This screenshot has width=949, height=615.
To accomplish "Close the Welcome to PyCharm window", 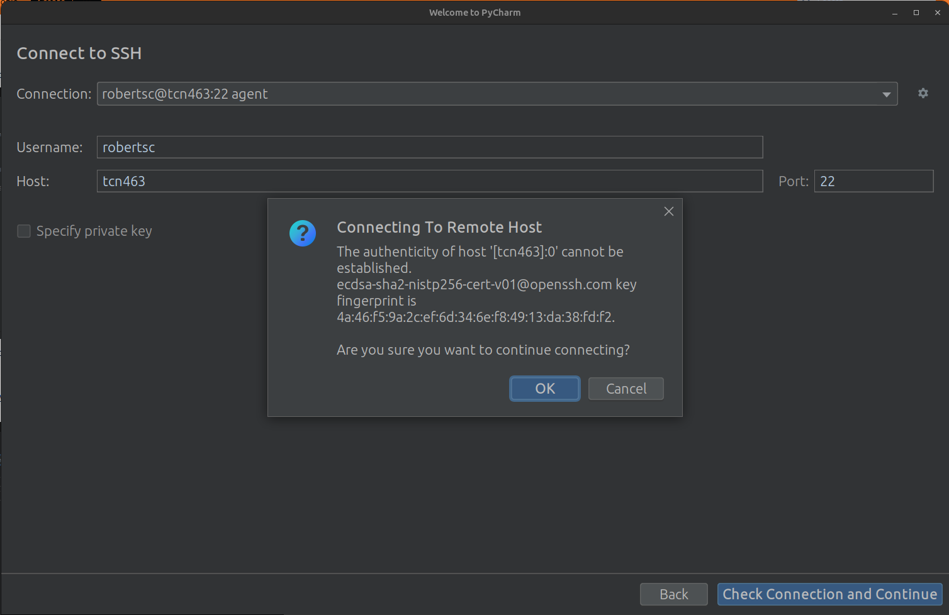I will click(938, 13).
